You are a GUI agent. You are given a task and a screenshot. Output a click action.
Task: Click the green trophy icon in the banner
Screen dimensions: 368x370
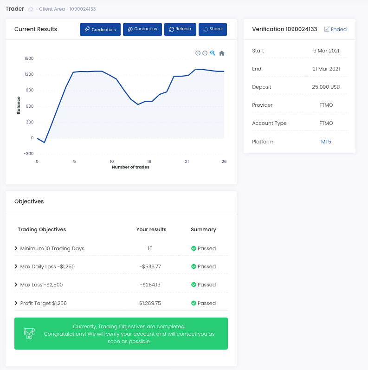point(29,333)
